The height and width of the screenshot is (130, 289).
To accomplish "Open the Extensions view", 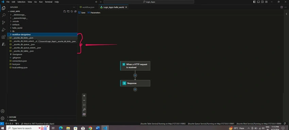I will pyautogui.click(x=3, y=37).
